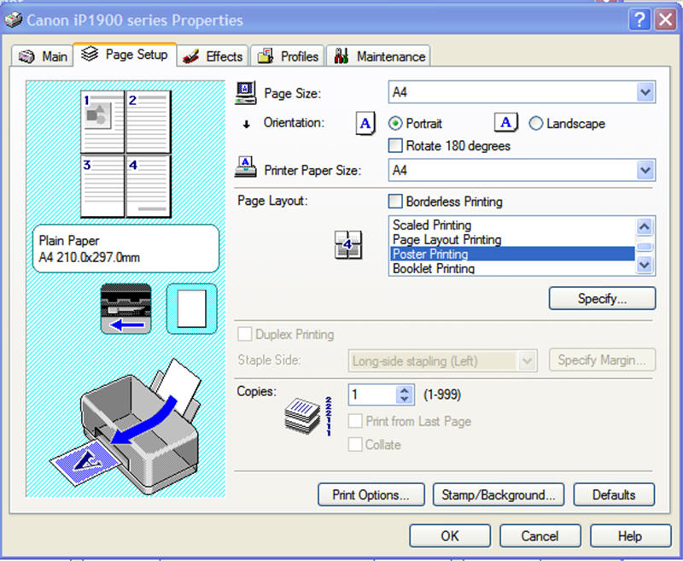Expand the Printer Paper Size dropdown
This screenshot has height=561, width=683.
tap(645, 171)
